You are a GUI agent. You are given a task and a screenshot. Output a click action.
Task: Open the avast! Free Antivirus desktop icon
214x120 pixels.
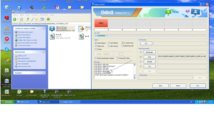(x=6, y=29)
